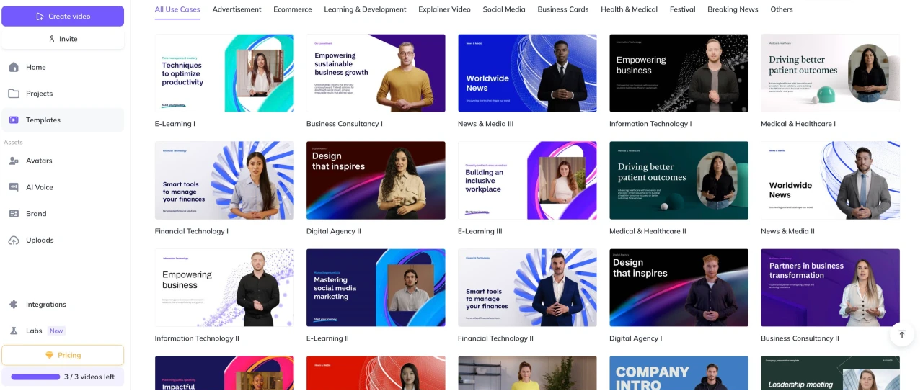Viewport: 923px width, 391px height.
Task: Click the scroll-to-top arrow button
Action: tap(901, 334)
